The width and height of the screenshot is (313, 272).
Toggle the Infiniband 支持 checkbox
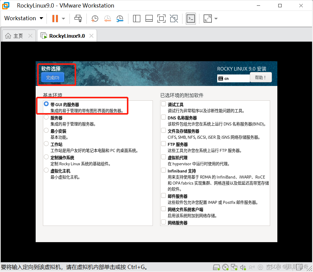coord(163,170)
